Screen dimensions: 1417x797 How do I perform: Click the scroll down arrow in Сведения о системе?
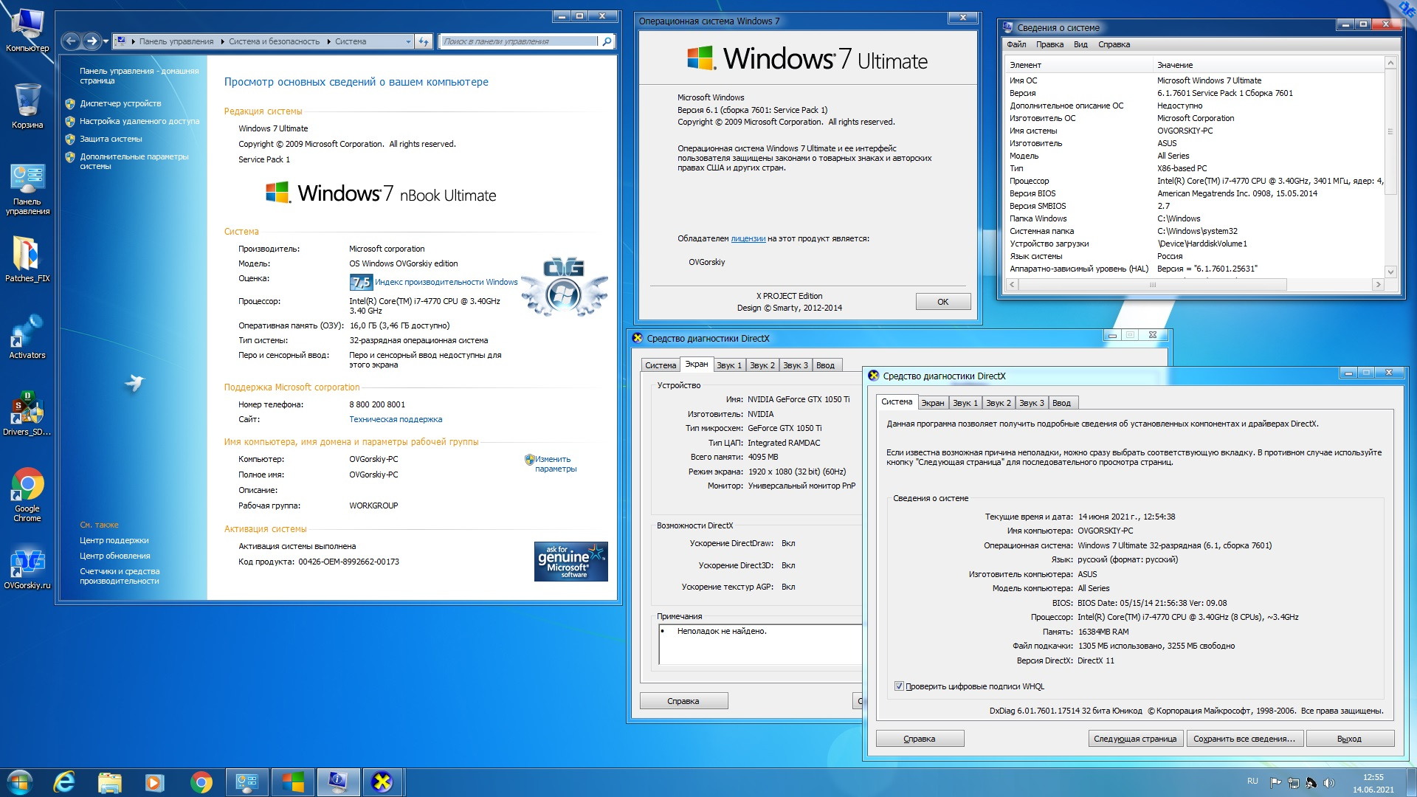[1390, 272]
